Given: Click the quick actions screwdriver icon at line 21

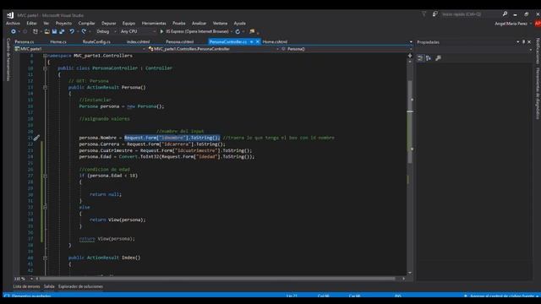Looking at the screenshot, I should (36, 138).
